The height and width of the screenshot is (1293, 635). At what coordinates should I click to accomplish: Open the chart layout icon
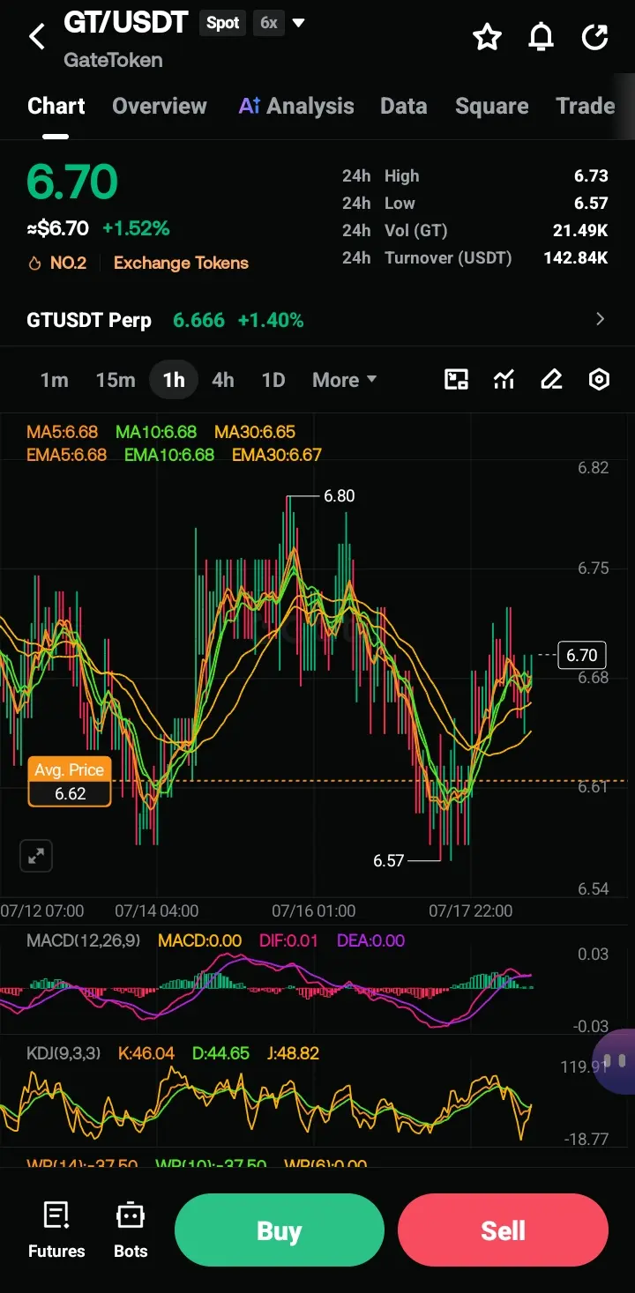click(456, 380)
